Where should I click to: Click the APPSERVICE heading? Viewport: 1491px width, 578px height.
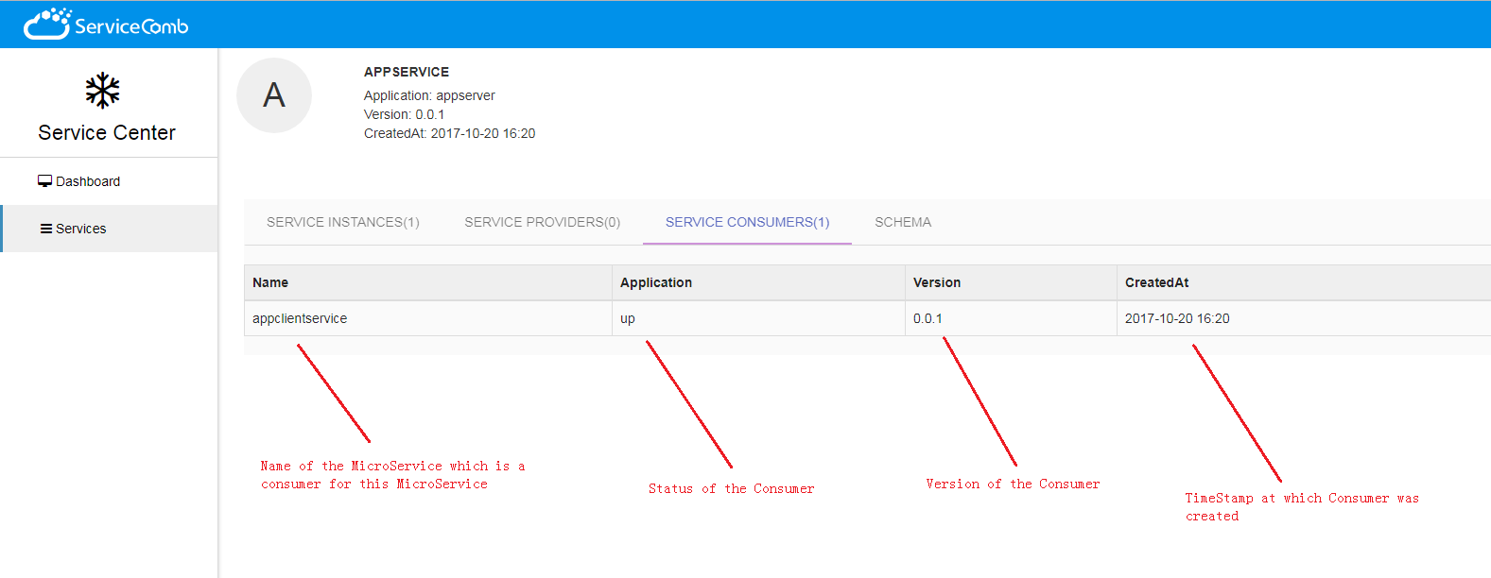[407, 72]
